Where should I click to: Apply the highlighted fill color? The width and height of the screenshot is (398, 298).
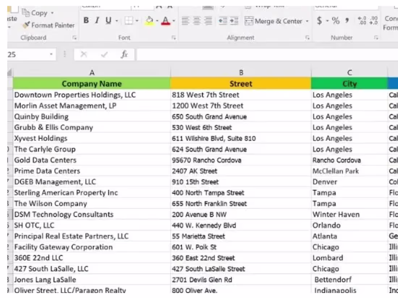tap(148, 21)
